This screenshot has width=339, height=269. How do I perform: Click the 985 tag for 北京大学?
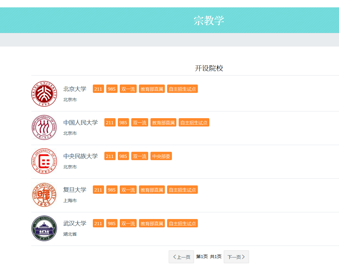point(111,89)
